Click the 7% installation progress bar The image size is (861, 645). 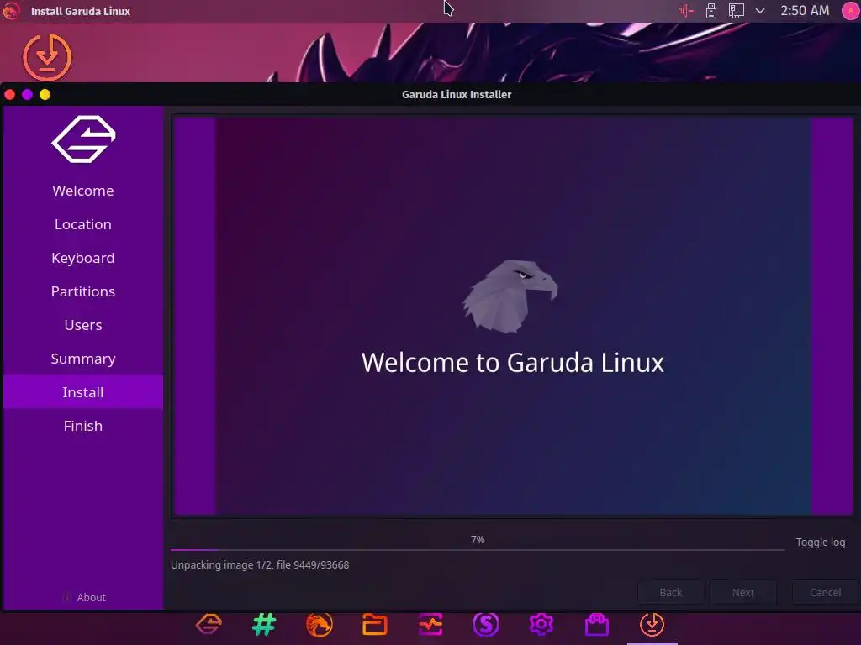[x=478, y=549]
